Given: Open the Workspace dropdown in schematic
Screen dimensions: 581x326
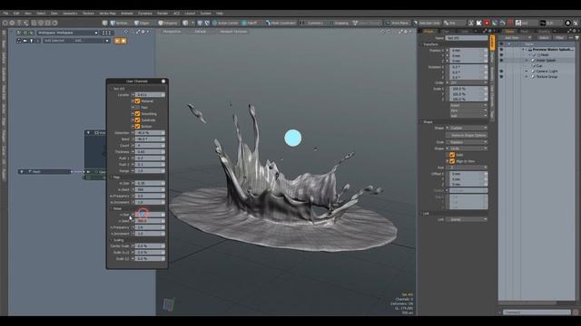Looking at the screenshot, I should coord(68,33).
